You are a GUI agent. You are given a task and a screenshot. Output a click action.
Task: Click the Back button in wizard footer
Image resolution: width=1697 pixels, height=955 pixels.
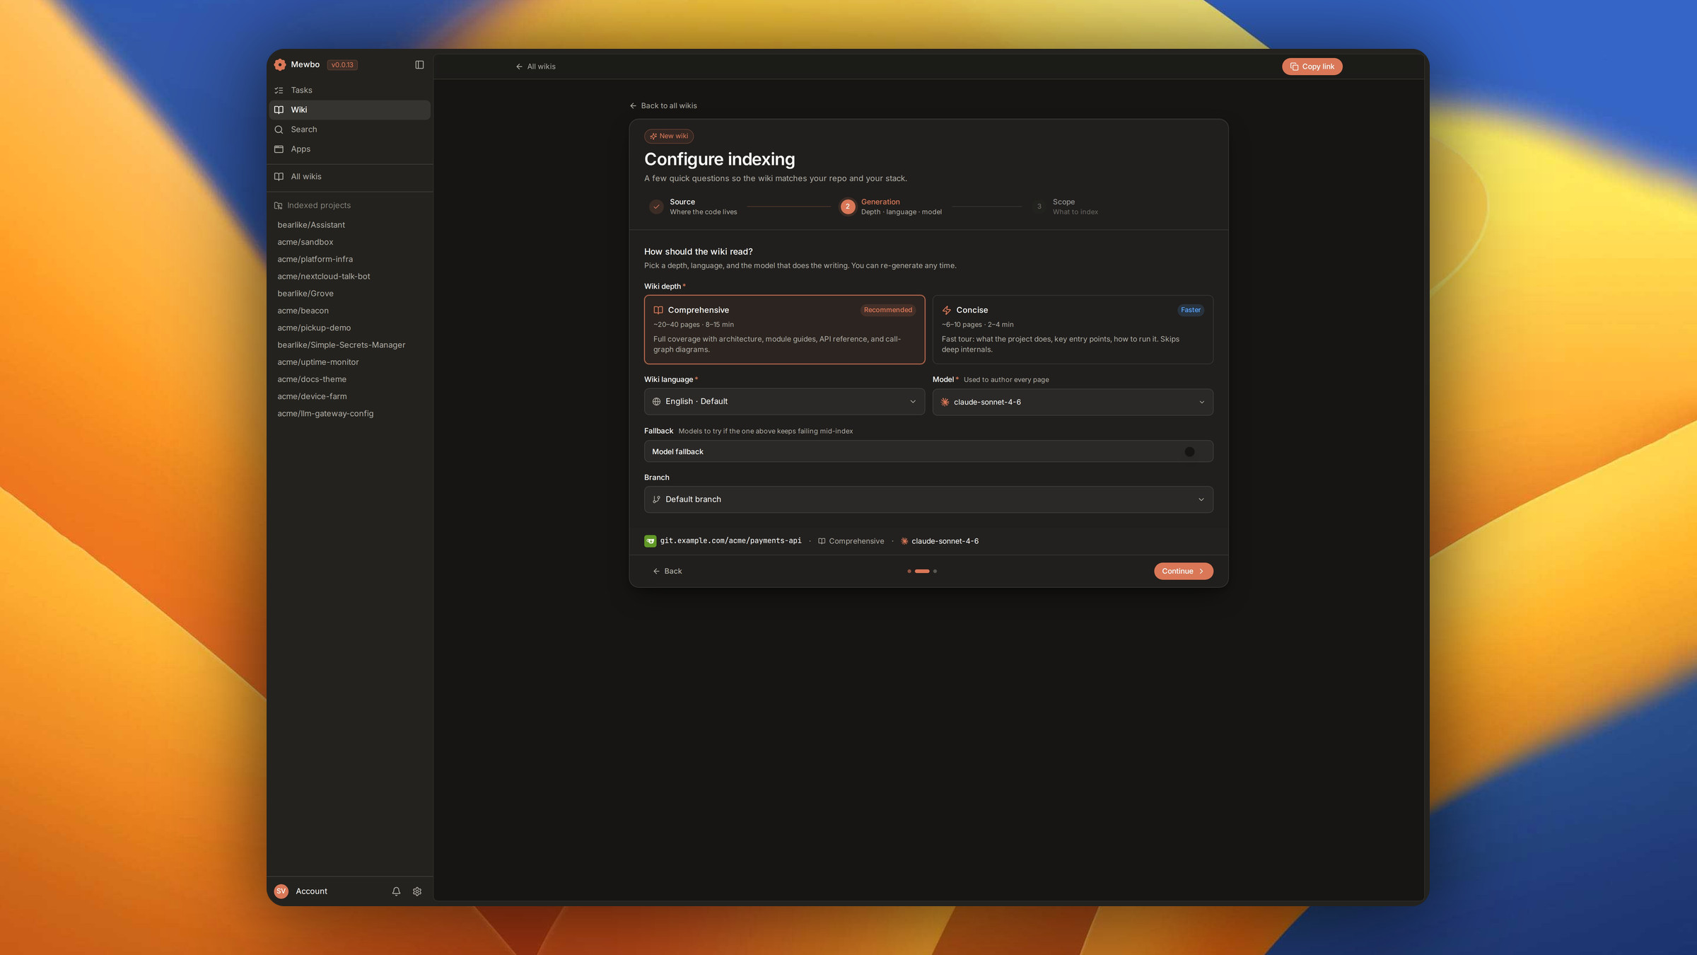[667, 572]
